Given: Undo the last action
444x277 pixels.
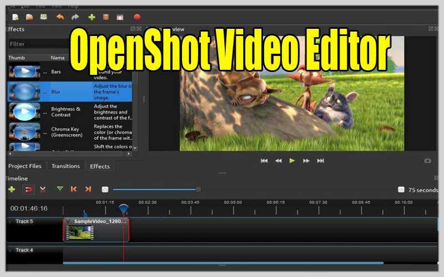Looking at the screenshot, I should tap(60, 17).
